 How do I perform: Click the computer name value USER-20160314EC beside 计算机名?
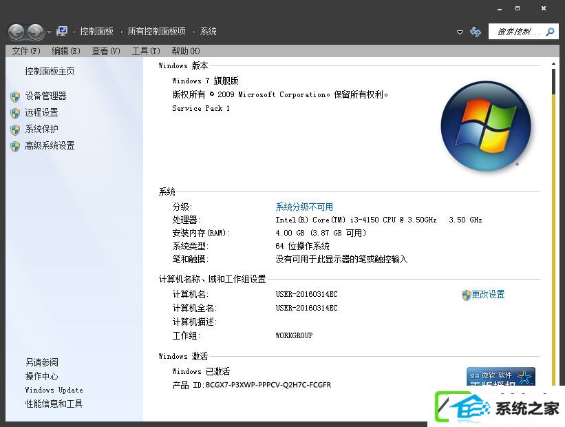[307, 294]
